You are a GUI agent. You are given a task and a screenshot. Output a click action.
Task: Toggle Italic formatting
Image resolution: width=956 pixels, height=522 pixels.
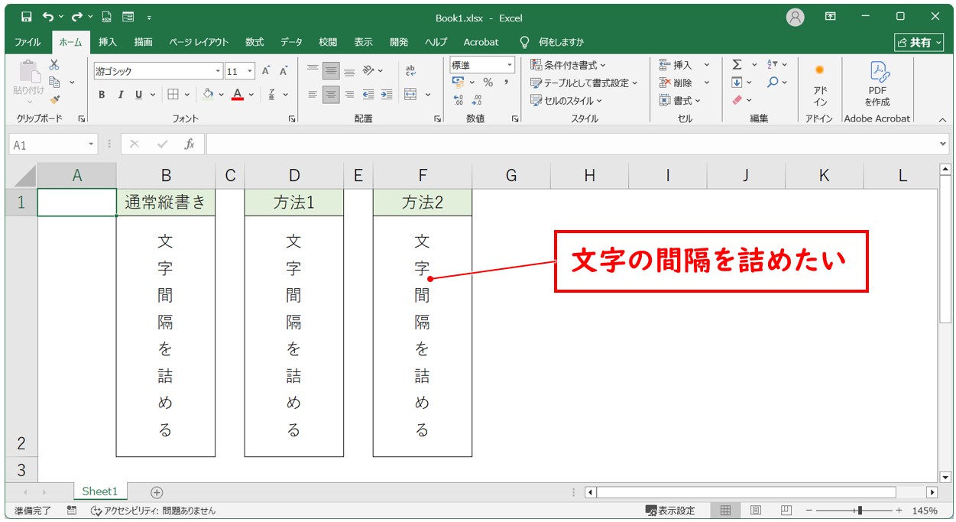click(120, 95)
